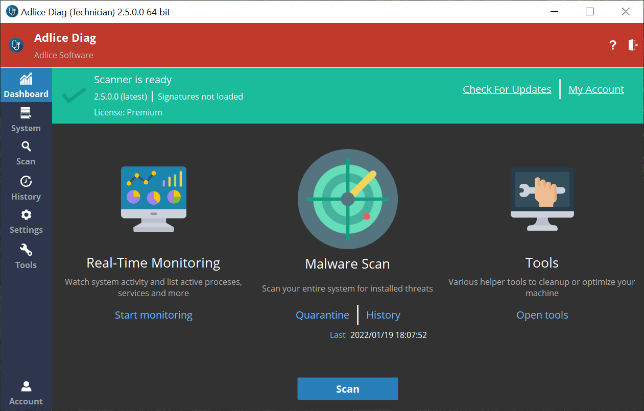
Task: Click the Tools wrench monitor graphic
Action: click(542, 199)
